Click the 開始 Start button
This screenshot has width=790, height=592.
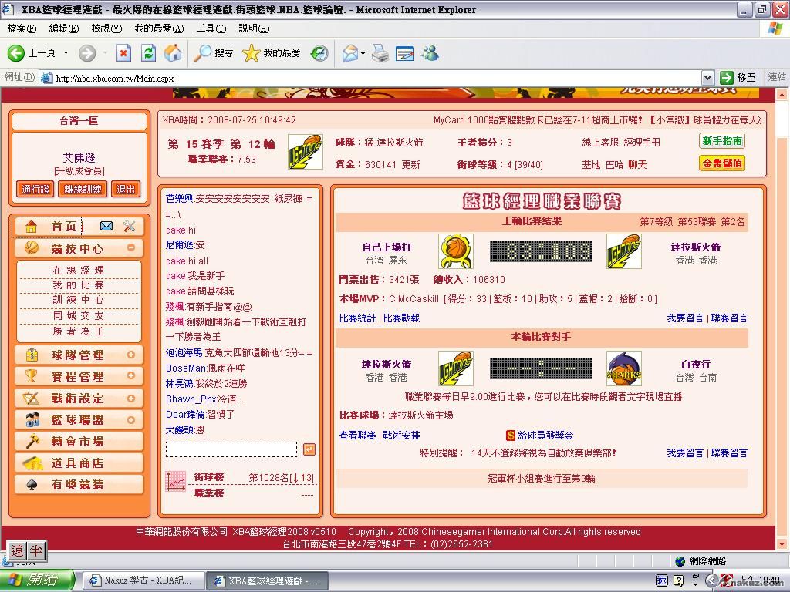[x=38, y=580]
